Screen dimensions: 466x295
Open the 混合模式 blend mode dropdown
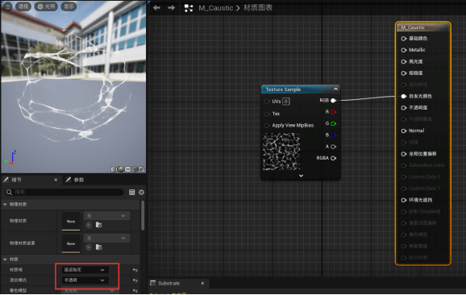(85, 280)
